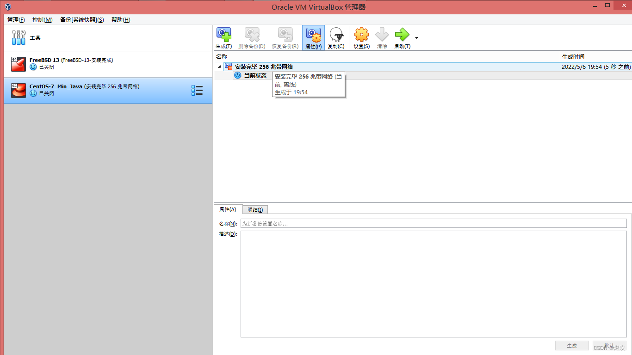Click the sheep Clone 复制(C) icon
The height and width of the screenshot is (355, 632).
(x=336, y=35)
